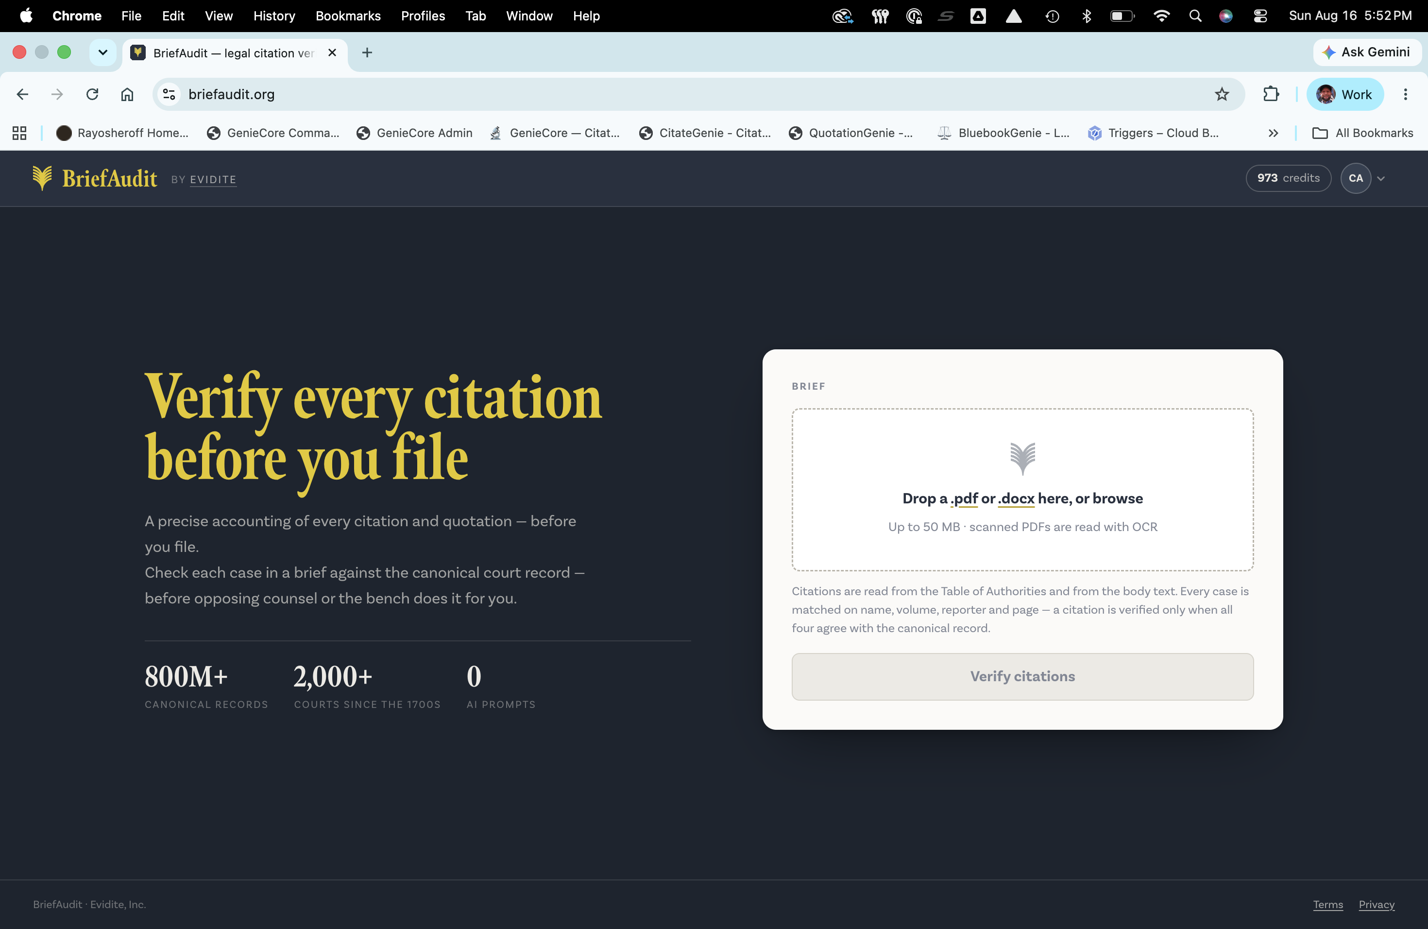Image resolution: width=1428 pixels, height=929 pixels.
Task: Open QuotationGenie bookmark
Action: [x=851, y=133]
